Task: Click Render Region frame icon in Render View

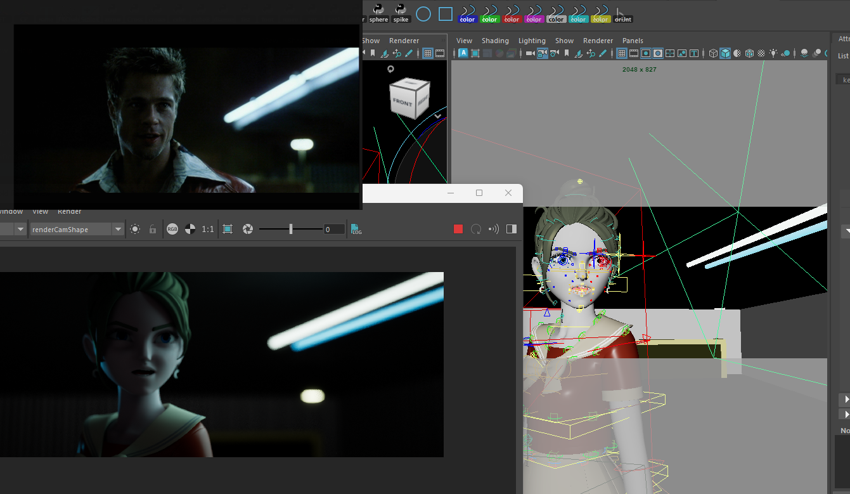Action: point(228,229)
